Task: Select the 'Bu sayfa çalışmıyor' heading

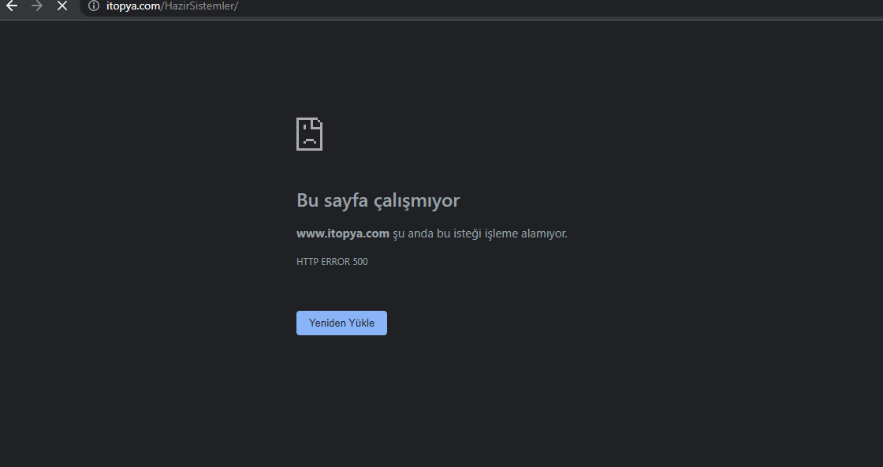Action: [378, 200]
